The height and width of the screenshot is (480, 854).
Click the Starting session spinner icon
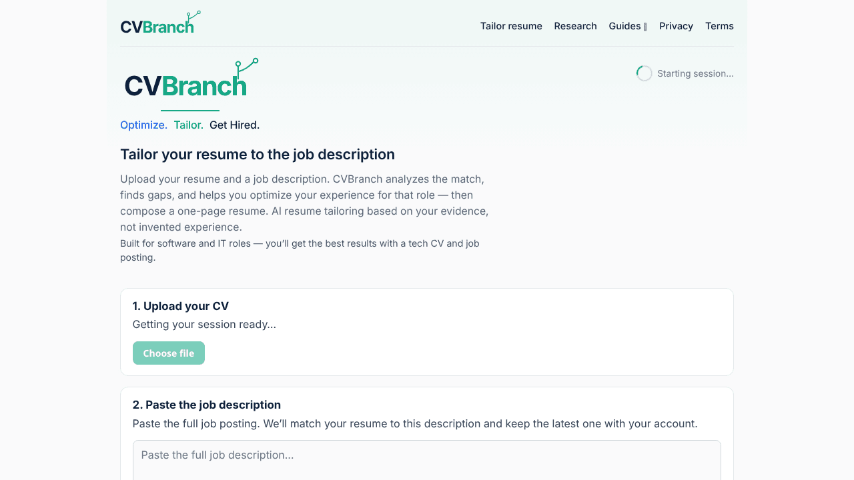(644, 73)
